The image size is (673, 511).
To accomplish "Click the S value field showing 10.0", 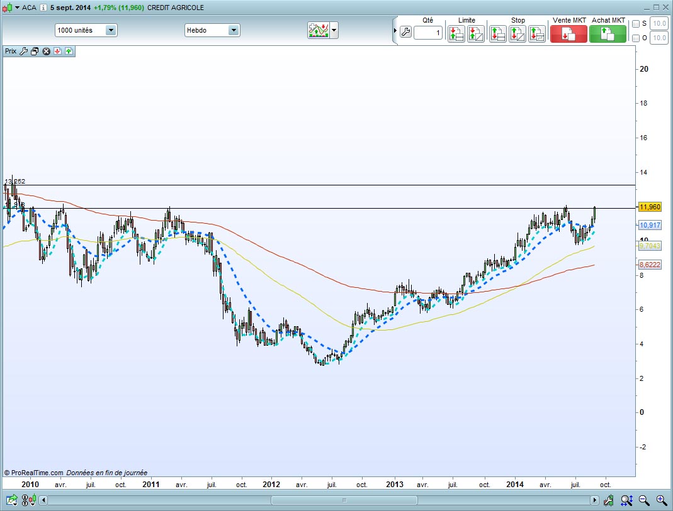I will coord(659,23).
